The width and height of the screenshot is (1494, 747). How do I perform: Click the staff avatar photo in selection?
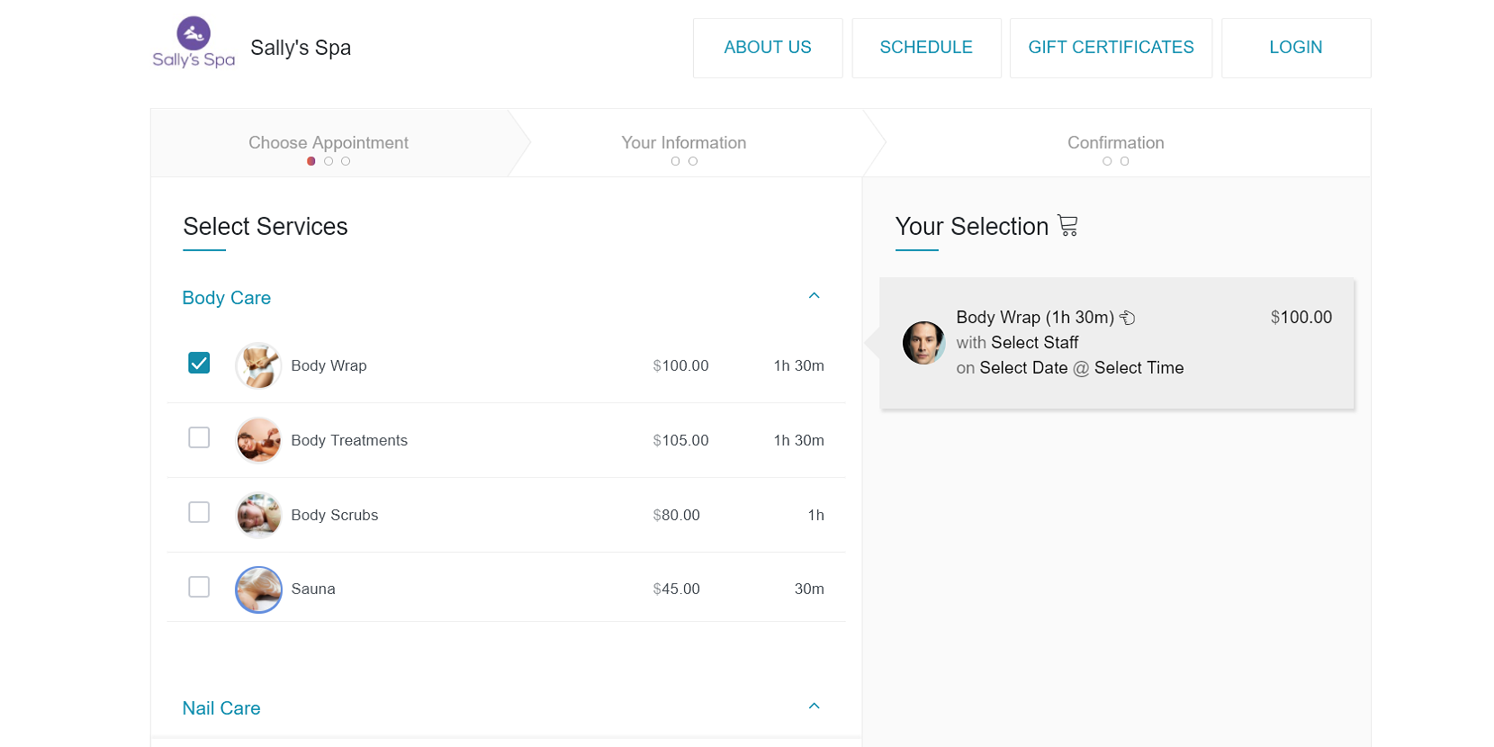[x=923, y=343]
